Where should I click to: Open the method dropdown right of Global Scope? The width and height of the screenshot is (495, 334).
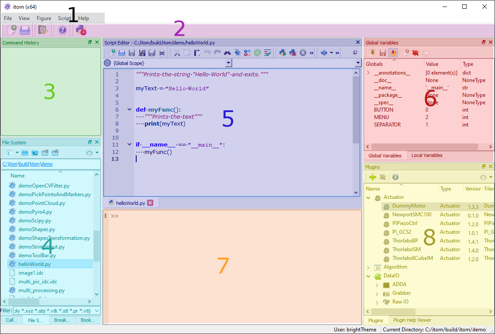pyautogui.click(x=357, y=63)
